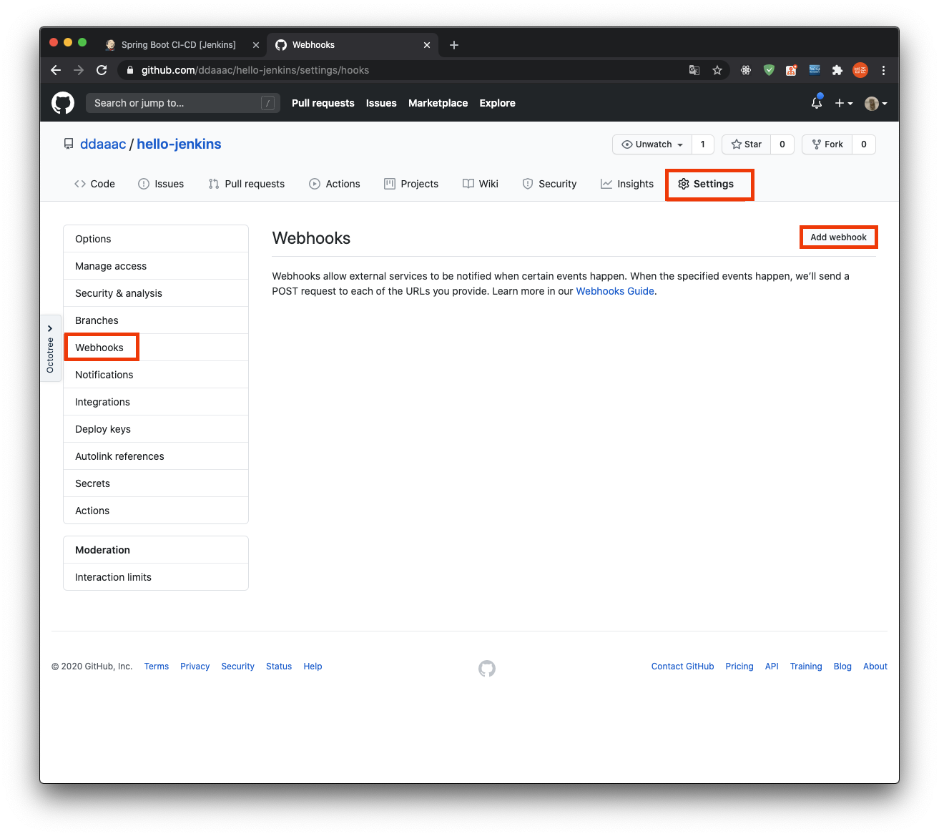This screenshot has height=836, width=939.
Task: Fork the repository
Action: [827, 144]
